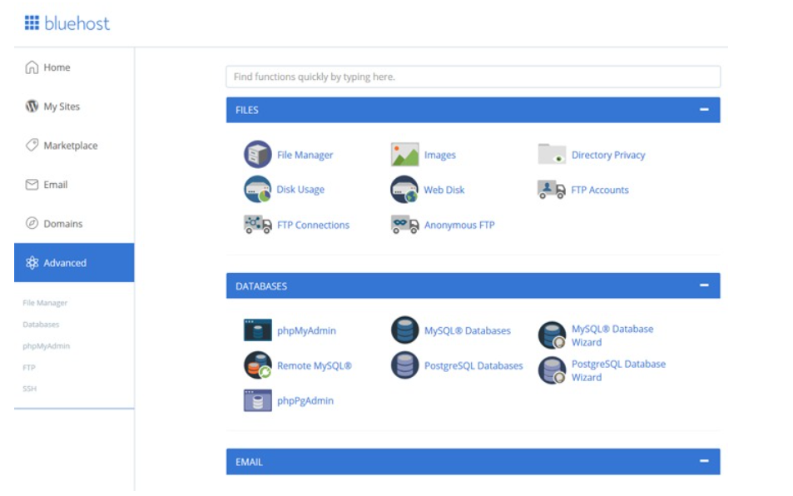This screenshot has height=496, width=793.
Task: Open the Images text link
Action: 440,155
